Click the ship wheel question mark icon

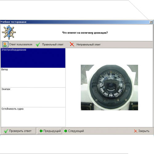click(9, 32)
